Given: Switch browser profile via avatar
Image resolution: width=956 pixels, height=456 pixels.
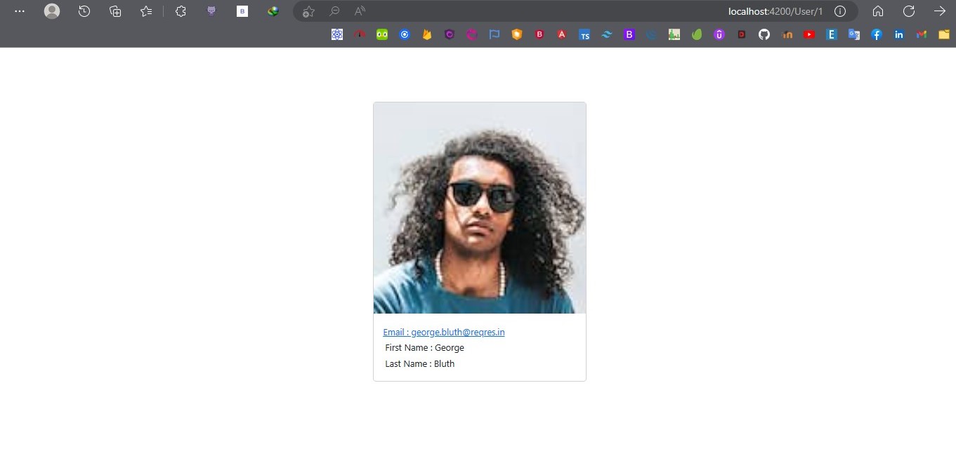Looking at the screenshot, I should tap(51, 11).
